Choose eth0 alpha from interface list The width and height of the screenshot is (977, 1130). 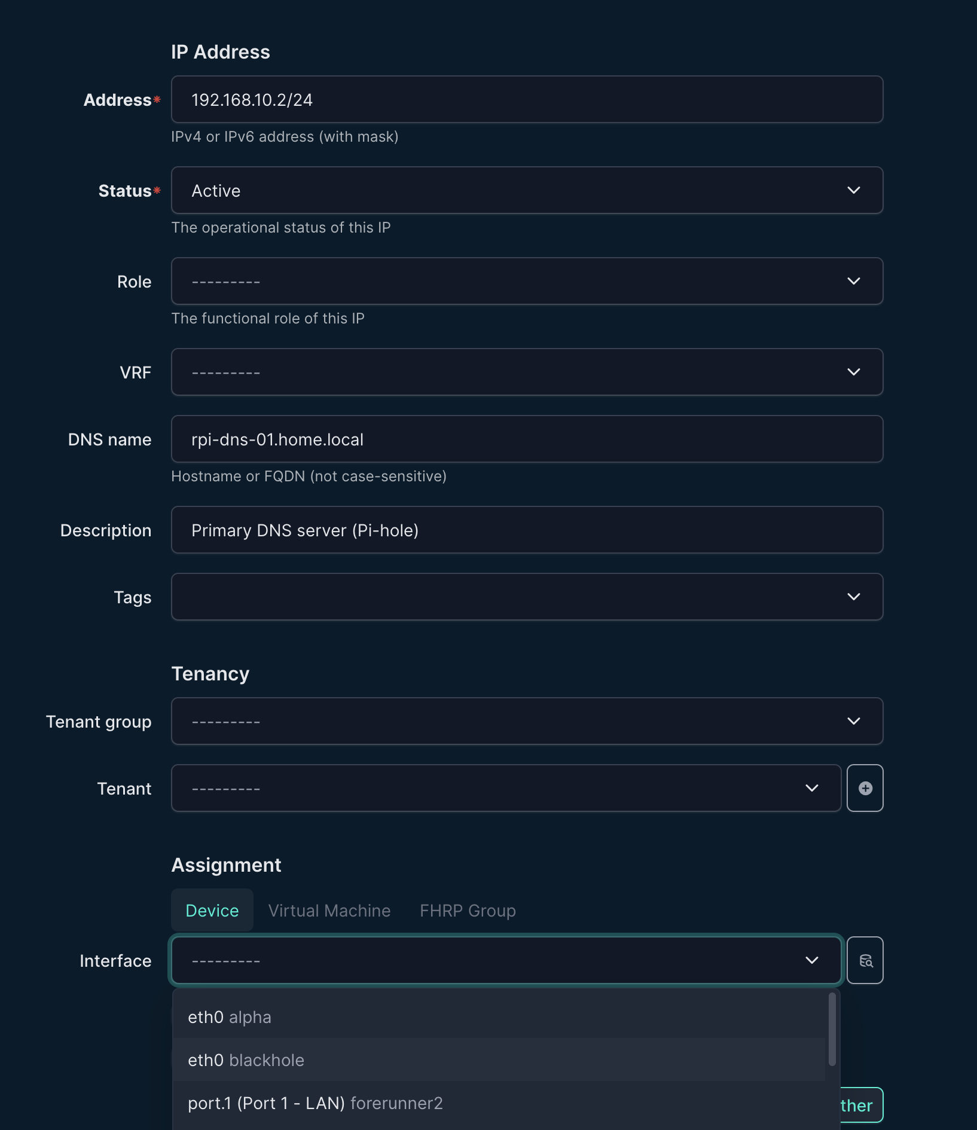click(x=229, y=1017)
